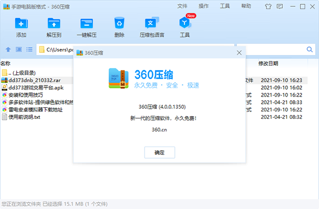The height and width of the screenshot is (209, 319).
Task: Click the 360压缩 logo in the about dialog
Action: (119, 79)
